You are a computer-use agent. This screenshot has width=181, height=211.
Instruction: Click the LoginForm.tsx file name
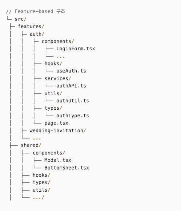coord(76,49)
